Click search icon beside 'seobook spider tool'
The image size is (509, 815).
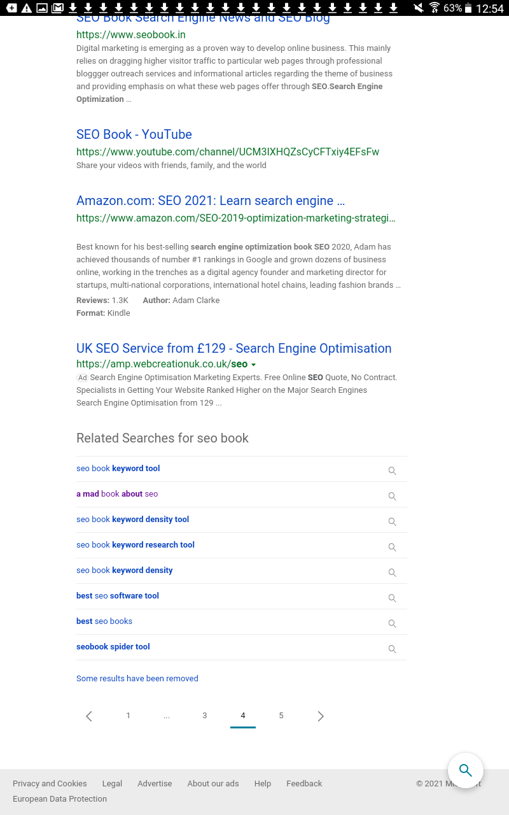tap(392, 649)
